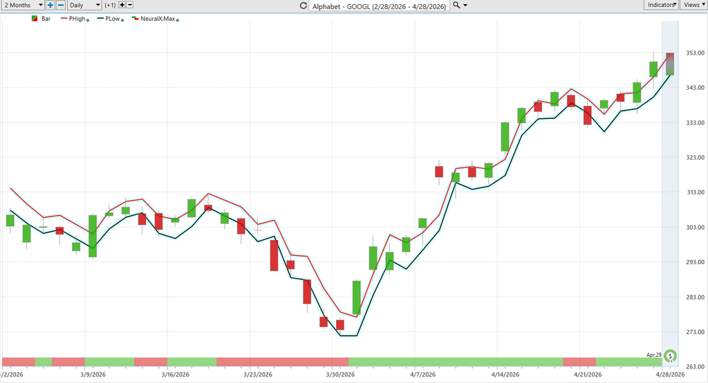Open the 2 Months time range dropdown

(x=23, y=5)
